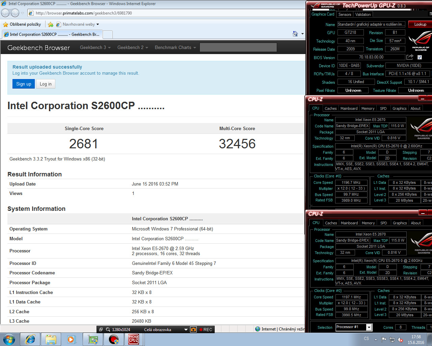Click the Internet zone globe in status bar
The image size is (432, 346).
tap(258, 329)
